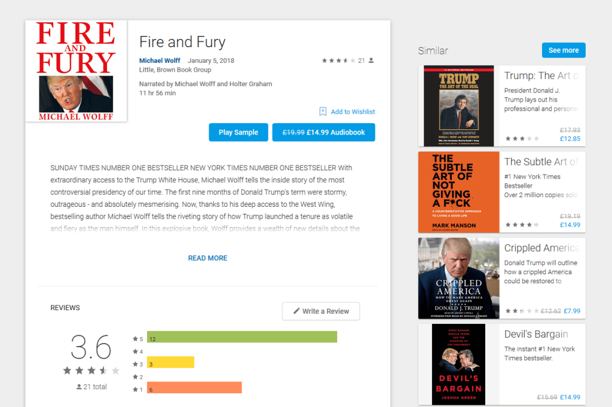Open The Subtle Art cover thumbnail
The image size is (612, 407).
click(458, 192)
